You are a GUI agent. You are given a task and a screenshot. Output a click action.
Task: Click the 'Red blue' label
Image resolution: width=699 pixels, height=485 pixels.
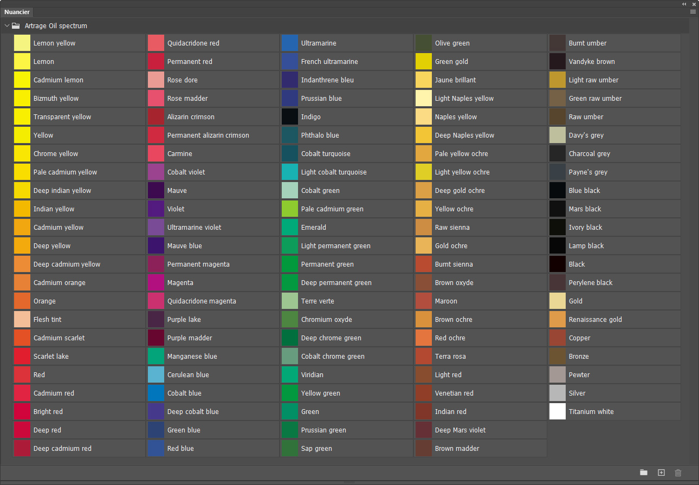tap(180, 449)
